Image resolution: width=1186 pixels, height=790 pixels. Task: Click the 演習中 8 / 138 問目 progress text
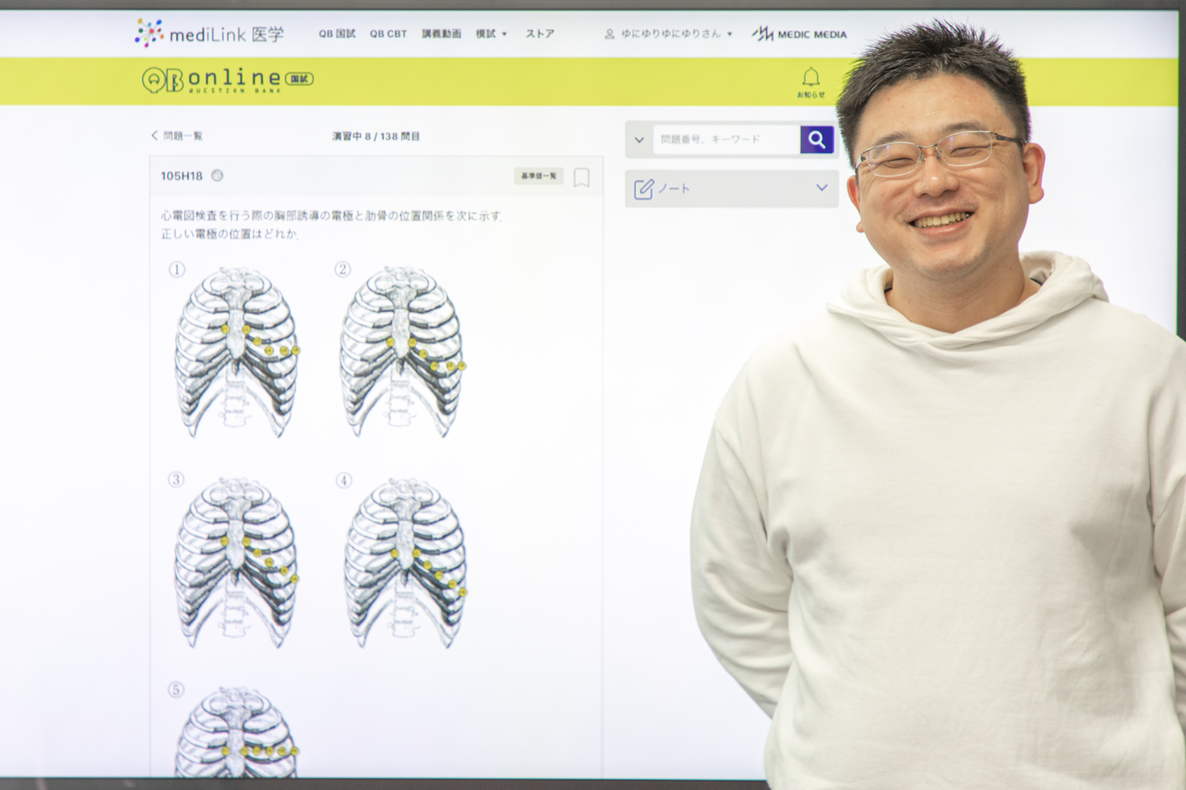(x=376, y=136)
